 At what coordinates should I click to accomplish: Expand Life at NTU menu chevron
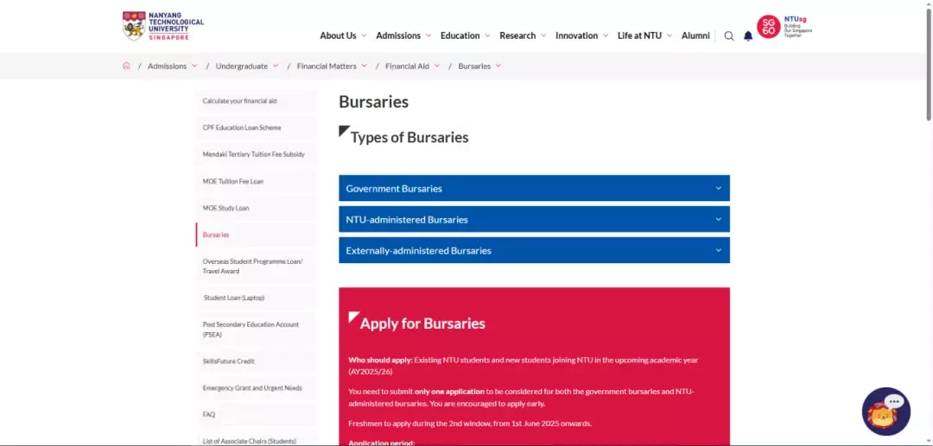coord(669,35)
